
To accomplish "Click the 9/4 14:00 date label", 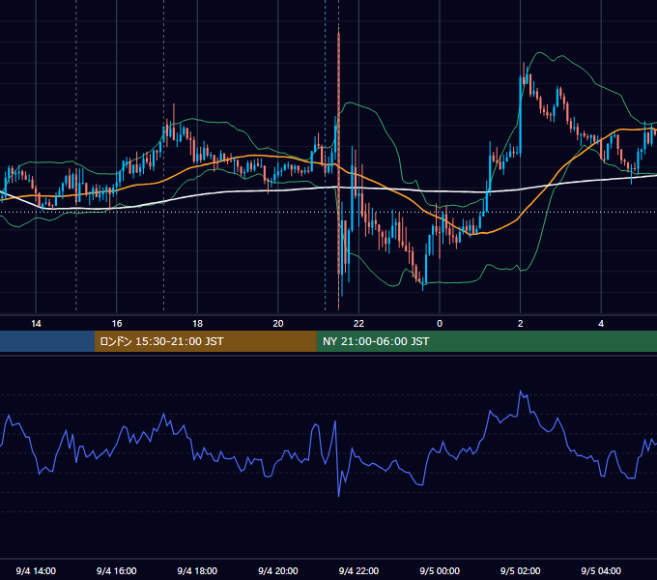I will (36, 570).
